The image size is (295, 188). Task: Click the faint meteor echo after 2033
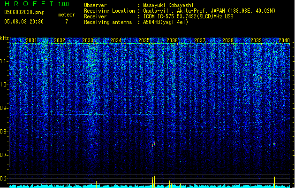(x=97, y=144)
